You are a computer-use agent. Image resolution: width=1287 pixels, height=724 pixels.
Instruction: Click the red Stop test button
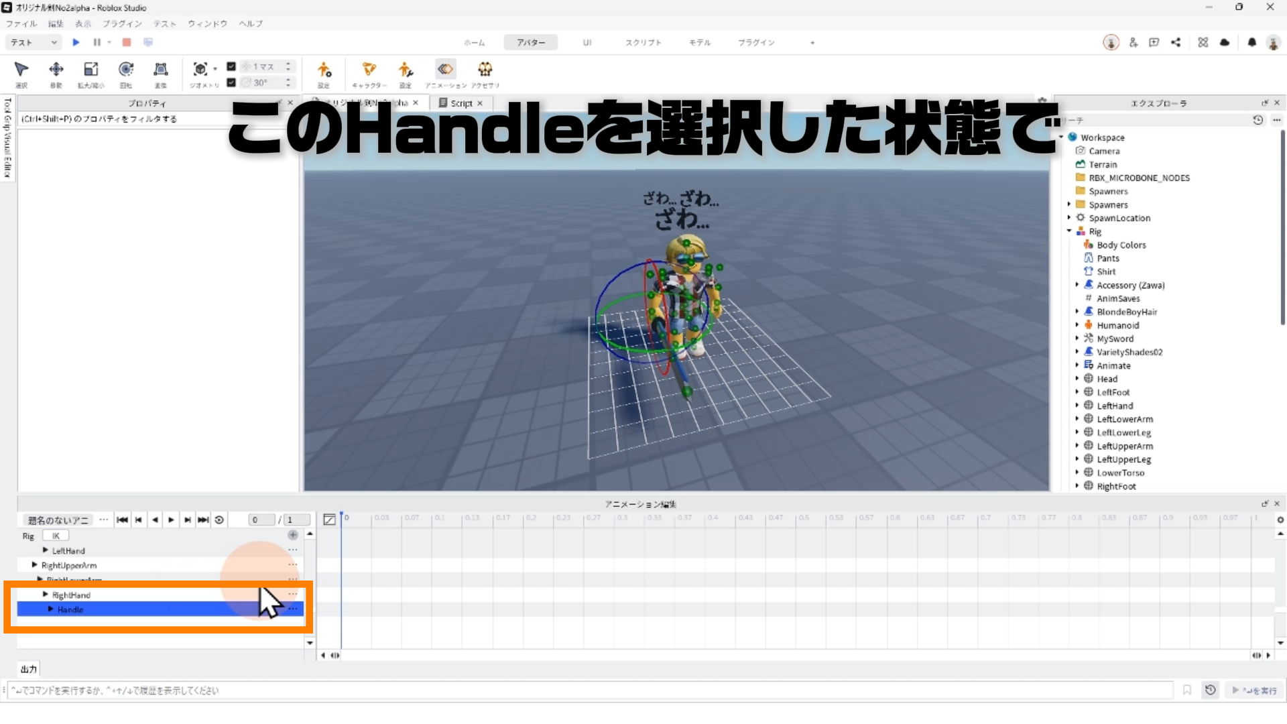coord(127,42)
